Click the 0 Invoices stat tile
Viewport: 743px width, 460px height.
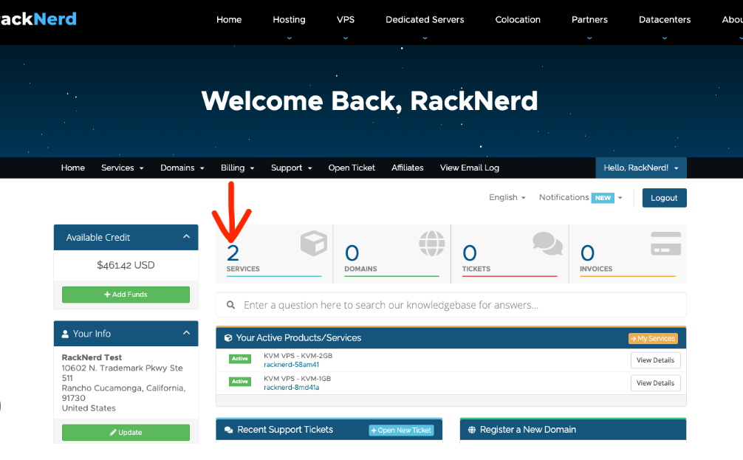pyautogui.click(x=628, y=254)
